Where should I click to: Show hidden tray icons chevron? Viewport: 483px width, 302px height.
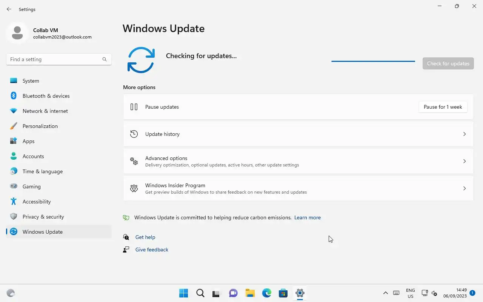[x=385, y=293]
